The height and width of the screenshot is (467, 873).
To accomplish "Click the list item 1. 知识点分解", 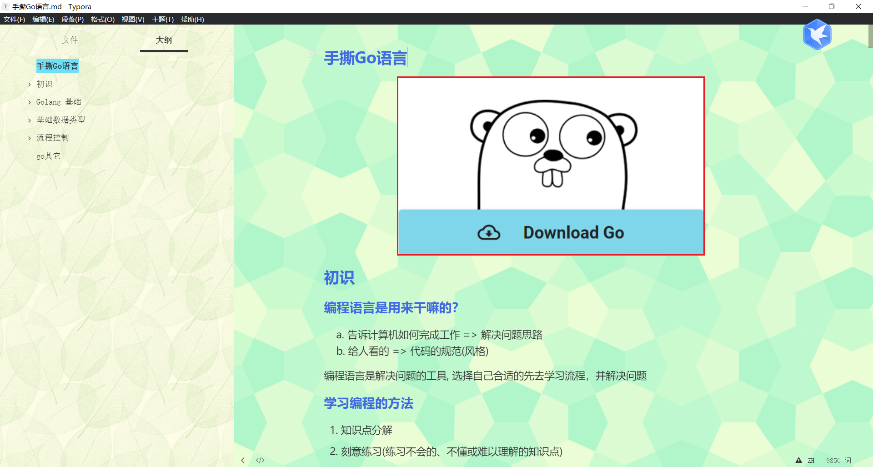I will click(361, 430).
